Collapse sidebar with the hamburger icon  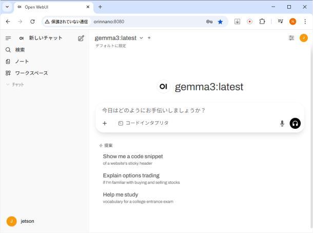point(8,38)
